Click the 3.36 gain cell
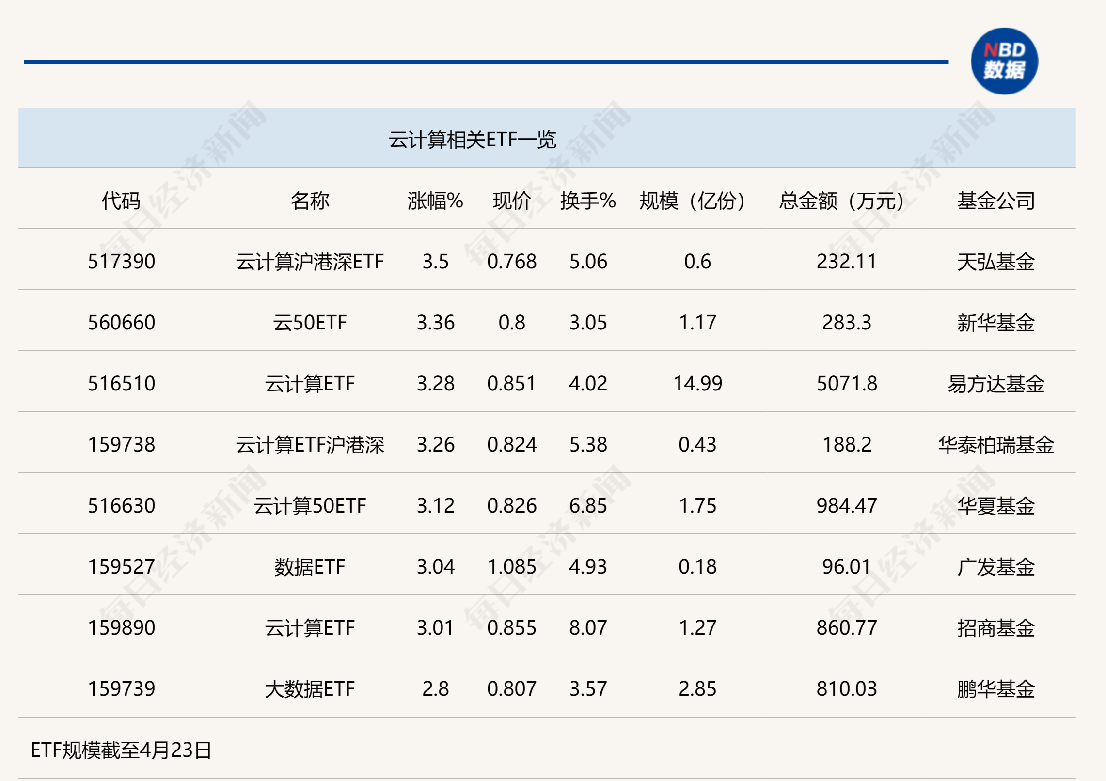The width and height of the screenshot is (1106, 781). 435,323
